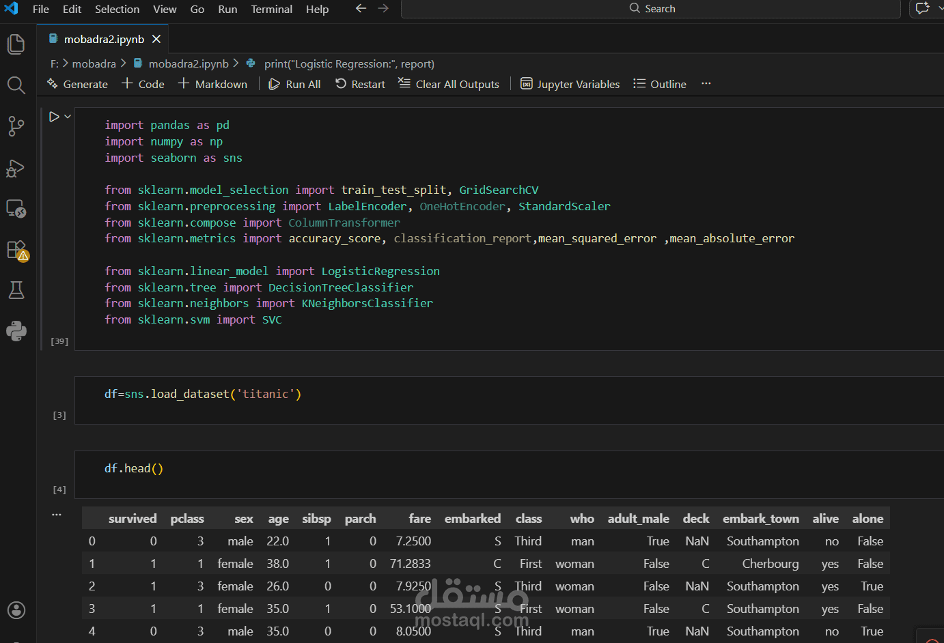Select the mobadra2.ipynb tab

pos(103,40)
